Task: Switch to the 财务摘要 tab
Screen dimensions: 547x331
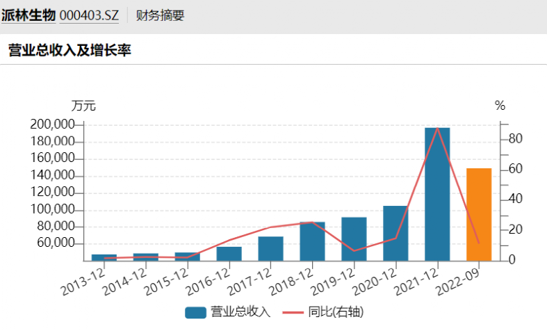Action: [x=160, y=15]
